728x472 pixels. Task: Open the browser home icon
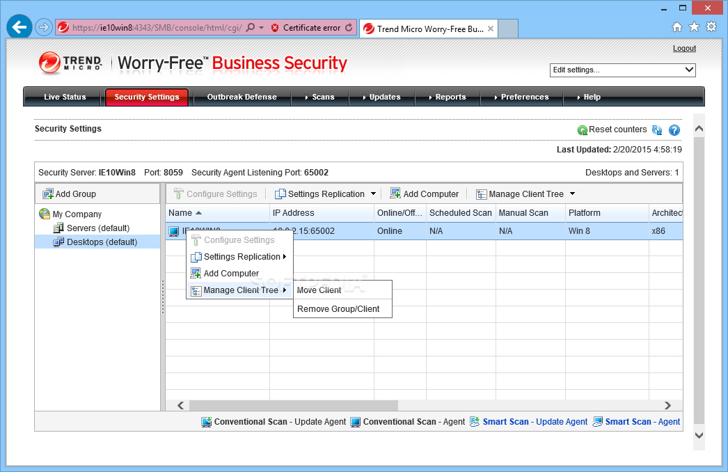click(x=677, y=27)
